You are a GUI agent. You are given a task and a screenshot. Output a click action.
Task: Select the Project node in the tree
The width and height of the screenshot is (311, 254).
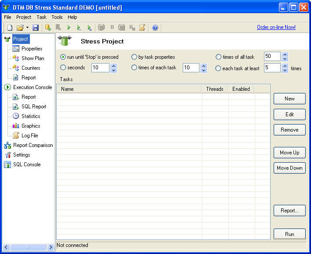(x=21, y=39)
